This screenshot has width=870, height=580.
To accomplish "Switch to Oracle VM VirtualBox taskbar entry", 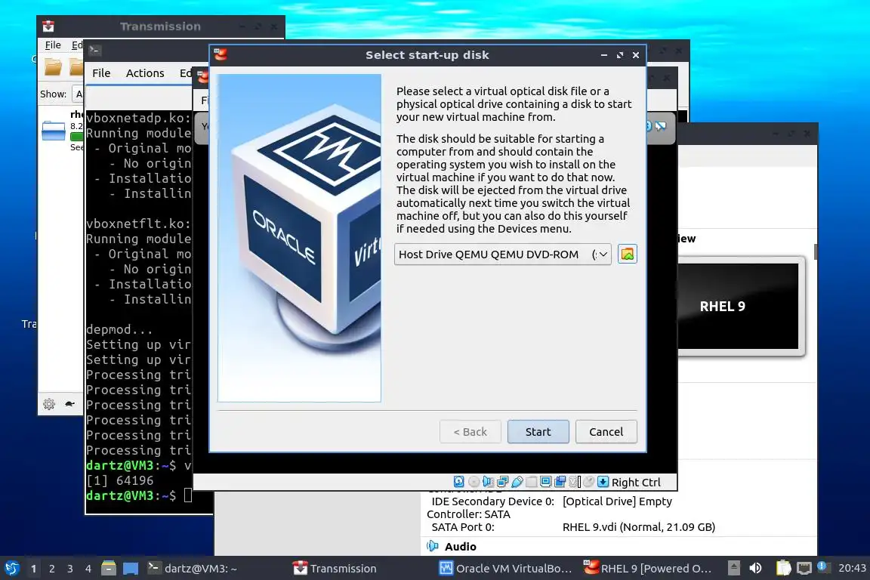I will (x=505, y=569).
